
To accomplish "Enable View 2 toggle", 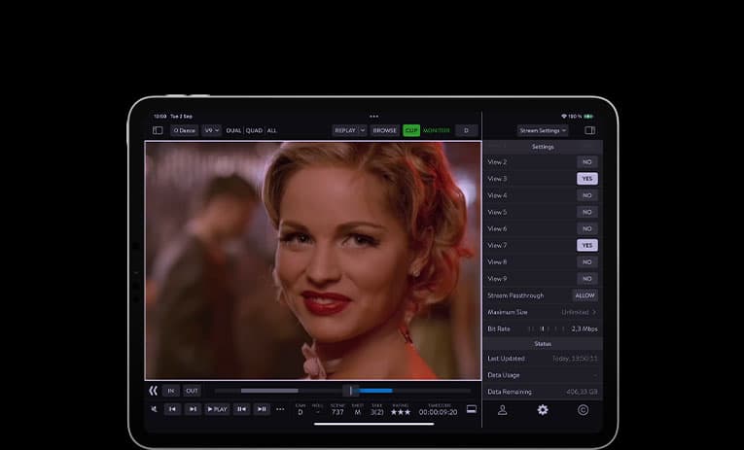I will click(586, 162).
